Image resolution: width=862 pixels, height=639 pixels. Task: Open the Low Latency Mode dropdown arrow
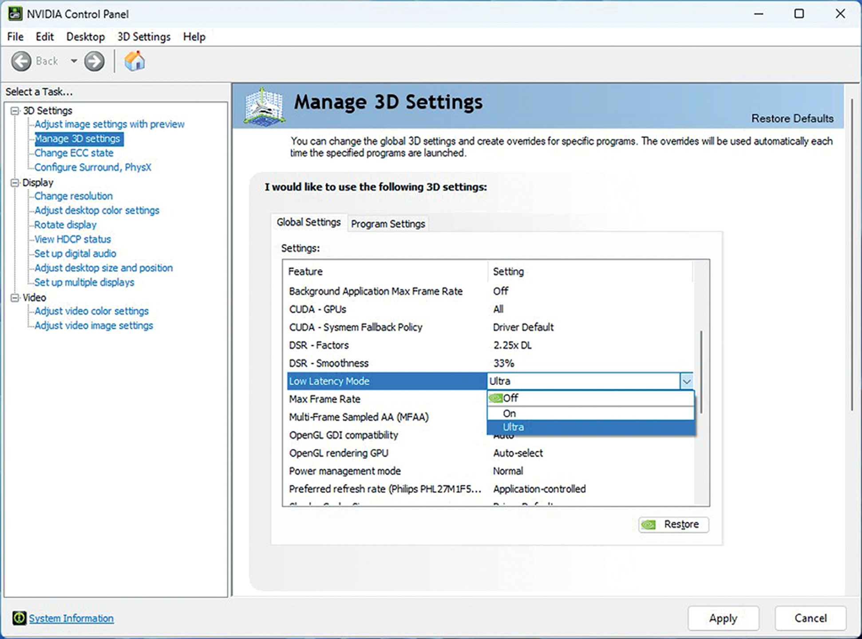686,381
